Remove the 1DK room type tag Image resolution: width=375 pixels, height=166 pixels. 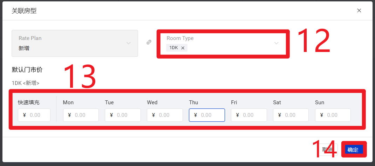click(183, 48)
